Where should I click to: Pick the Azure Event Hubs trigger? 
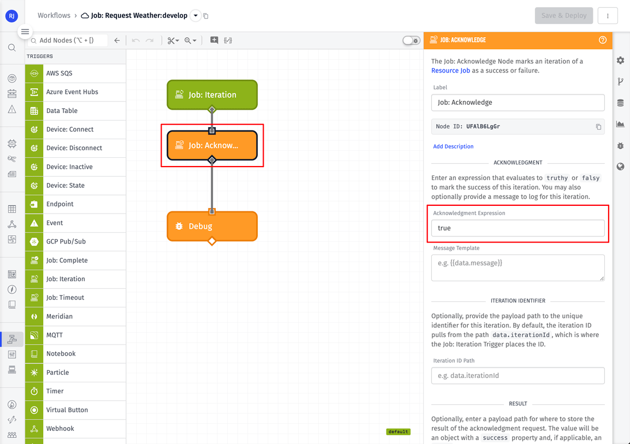(75, 92)
